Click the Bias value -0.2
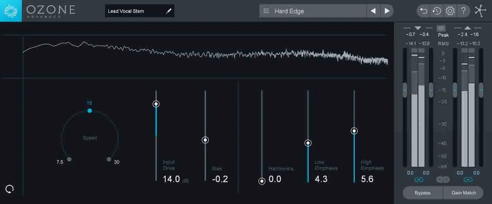The width and height of the screenshot is (492, 204). tap(220, 179)
